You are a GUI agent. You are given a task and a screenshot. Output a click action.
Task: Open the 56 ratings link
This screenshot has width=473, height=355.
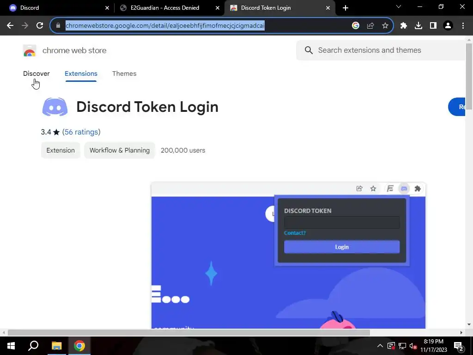pyautogui.click(x=81, y=132)
